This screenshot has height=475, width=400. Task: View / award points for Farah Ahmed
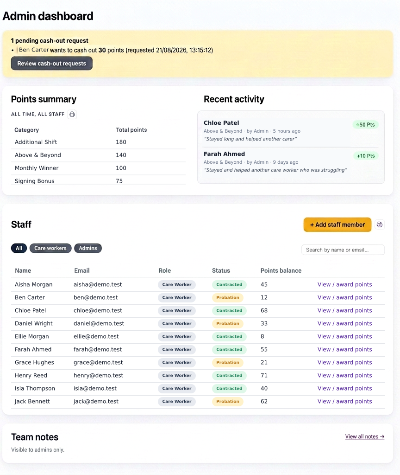344,350
